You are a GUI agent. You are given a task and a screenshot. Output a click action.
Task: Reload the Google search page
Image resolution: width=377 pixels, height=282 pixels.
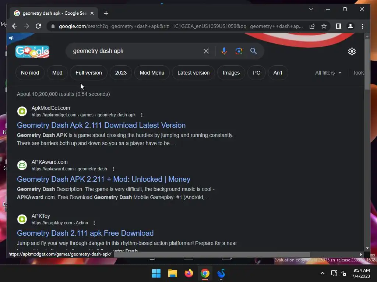[38, 26]
